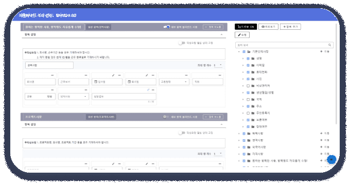Click 항목 미노출 button in career section header
The width and height of the screenshot is (350, 185).
tap(213, 27)
